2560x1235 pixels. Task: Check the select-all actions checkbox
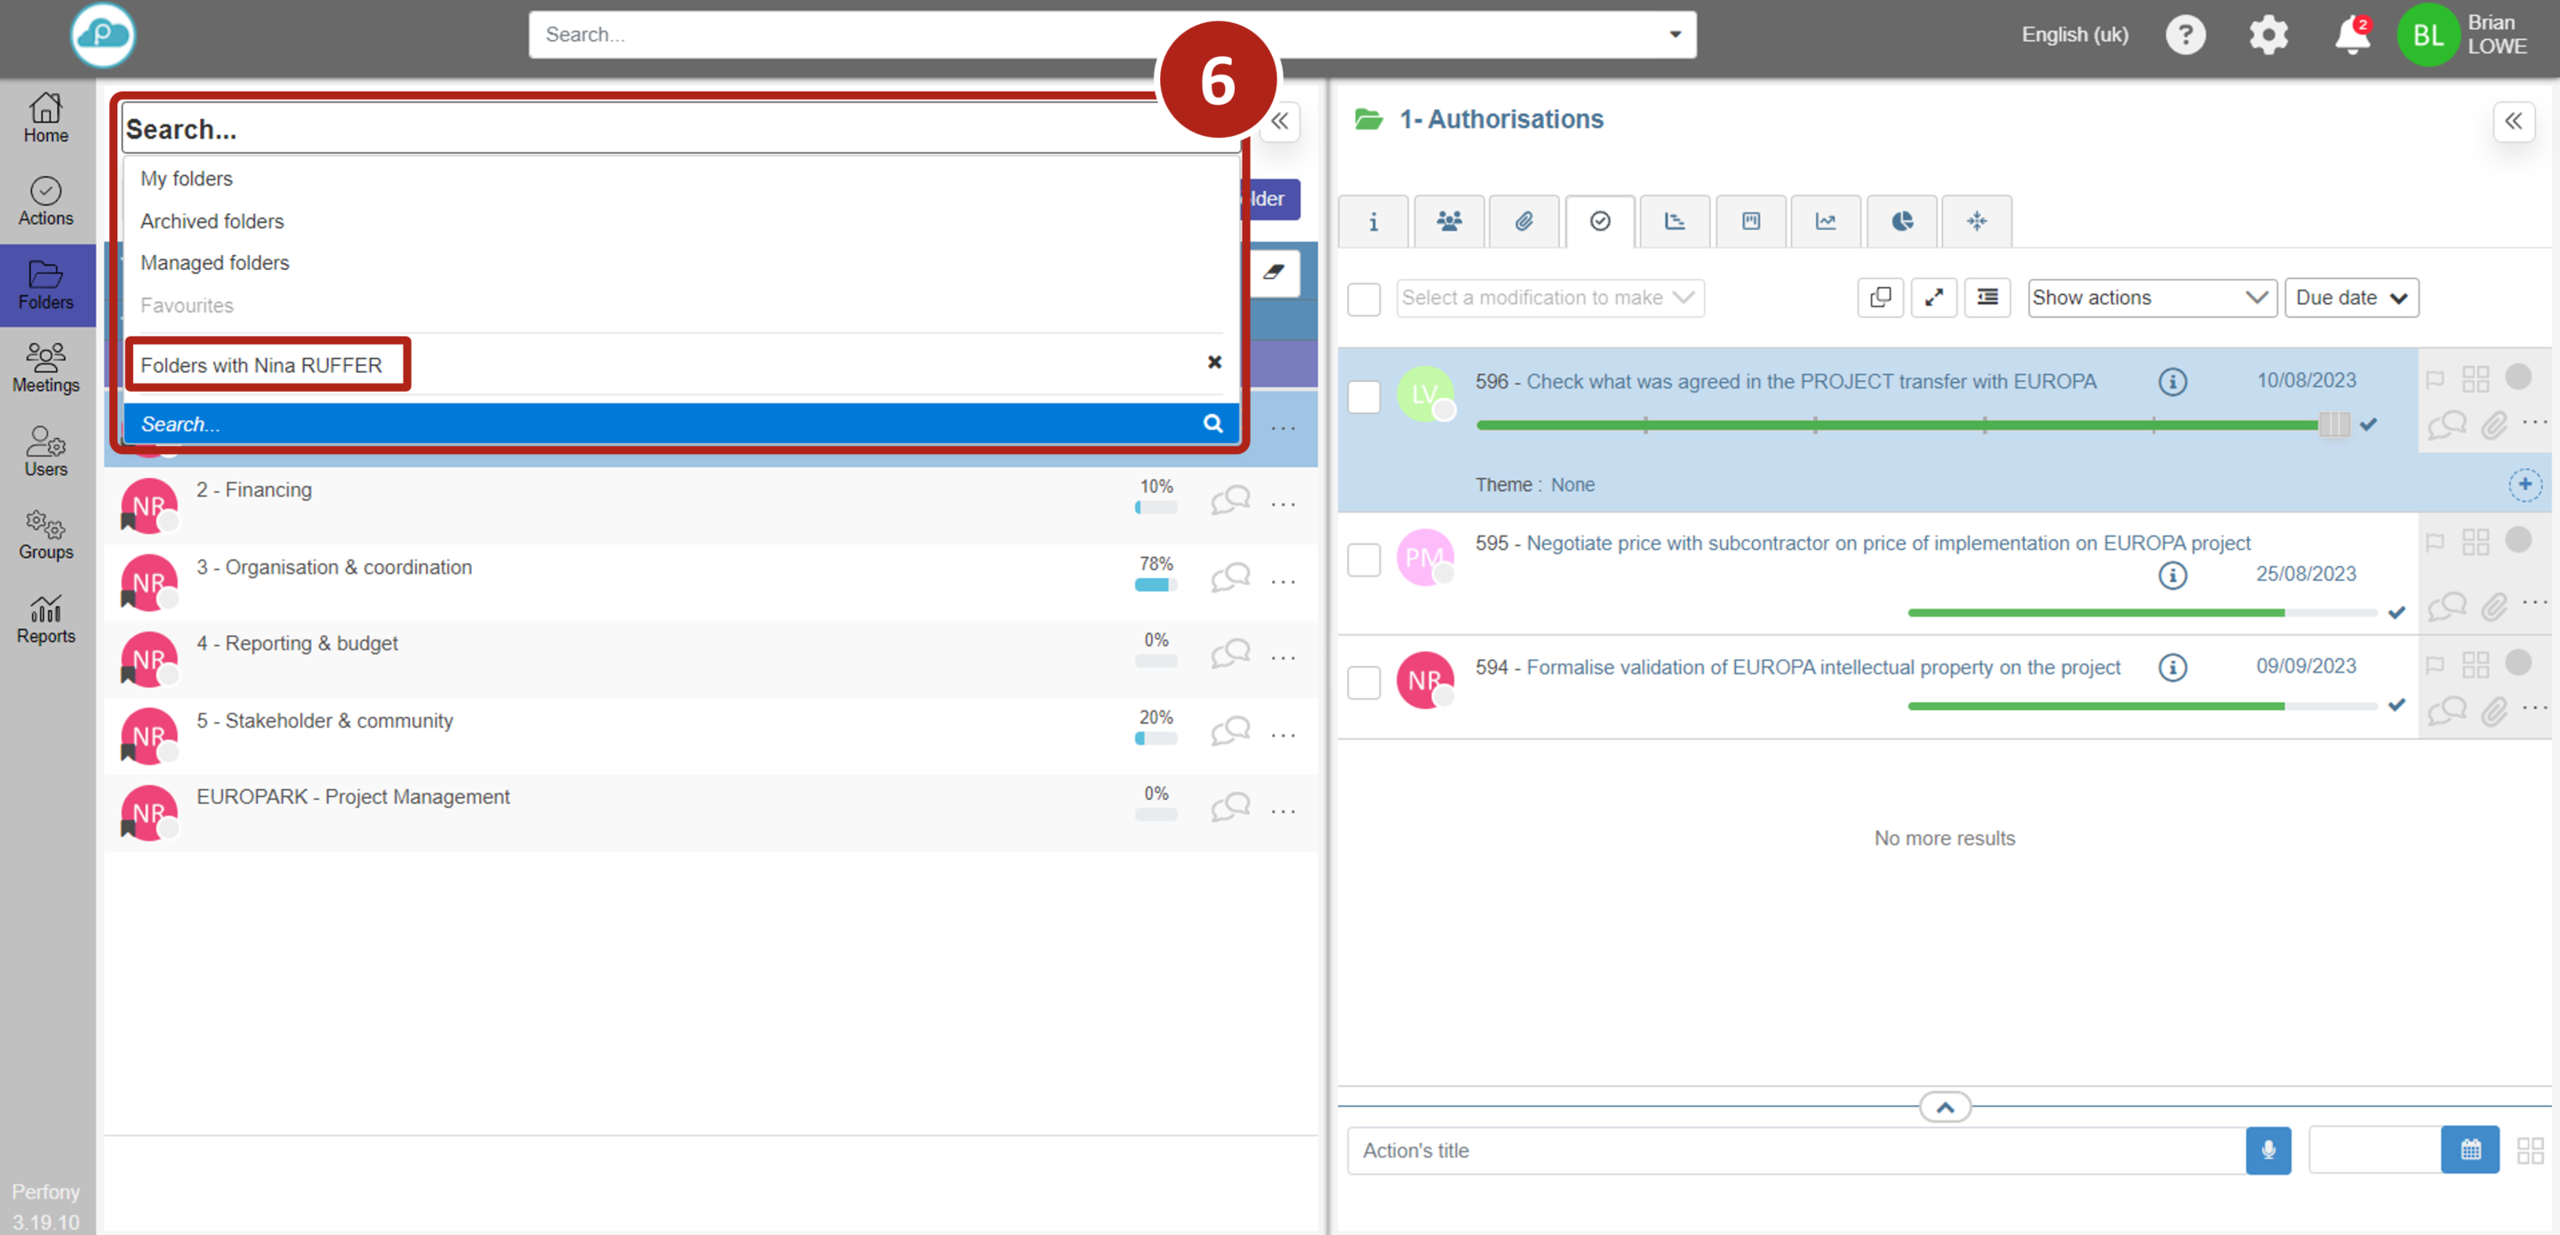[x=1364, y=298]
